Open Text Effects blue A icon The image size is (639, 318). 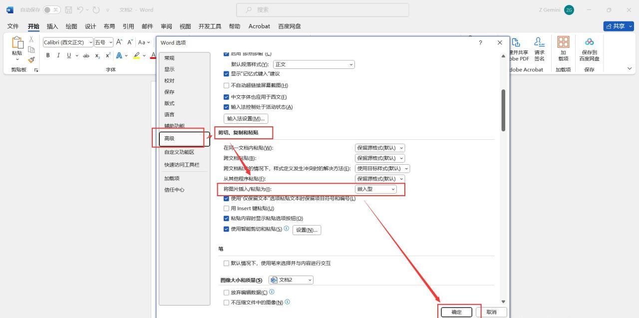(120, 55)
